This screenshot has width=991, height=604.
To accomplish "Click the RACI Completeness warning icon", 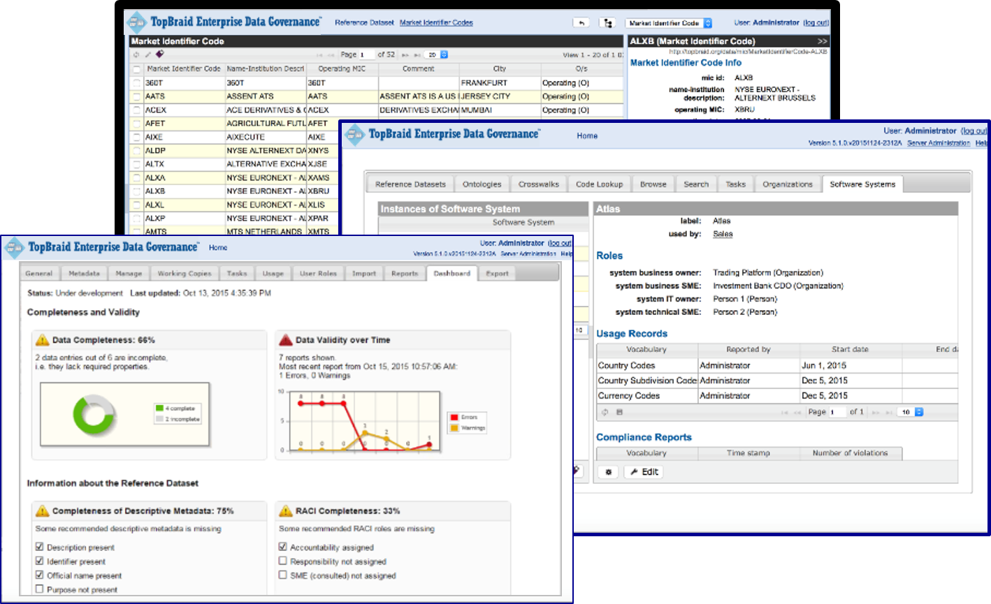I will (x=285, y=511).
